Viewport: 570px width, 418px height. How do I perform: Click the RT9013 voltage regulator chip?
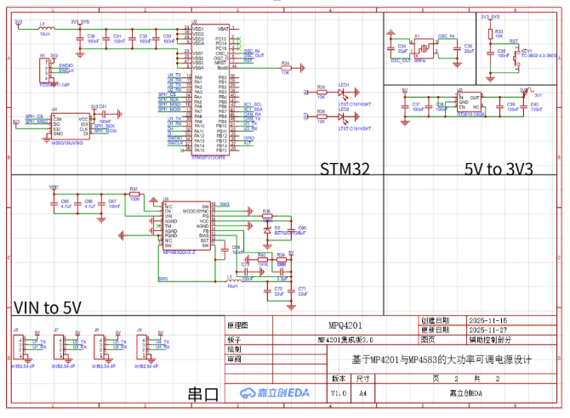pos(470,101)
